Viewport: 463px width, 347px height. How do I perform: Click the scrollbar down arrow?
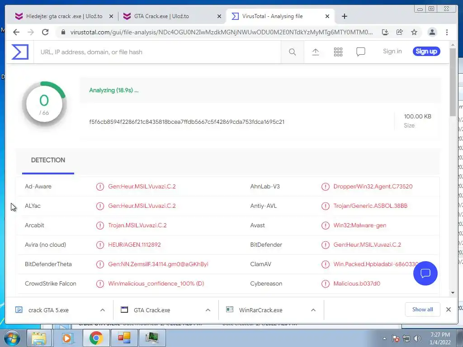[x=453, y=293]
